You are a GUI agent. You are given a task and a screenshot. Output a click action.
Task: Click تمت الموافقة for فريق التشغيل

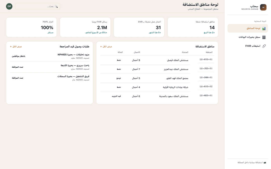(18, 78)
